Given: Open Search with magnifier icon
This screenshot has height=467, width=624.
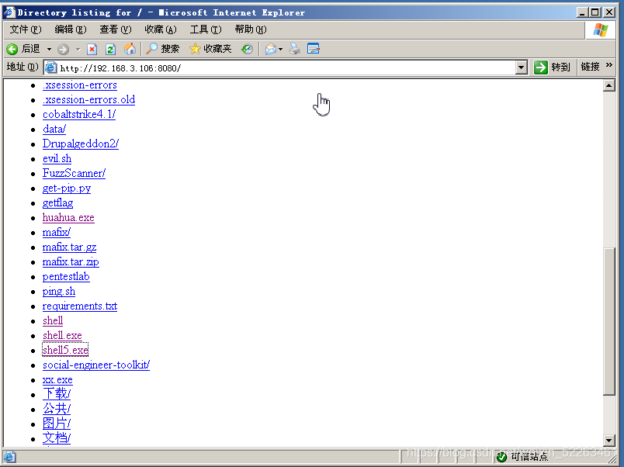Looking at the screenshot, I should (x=151, y=49).
